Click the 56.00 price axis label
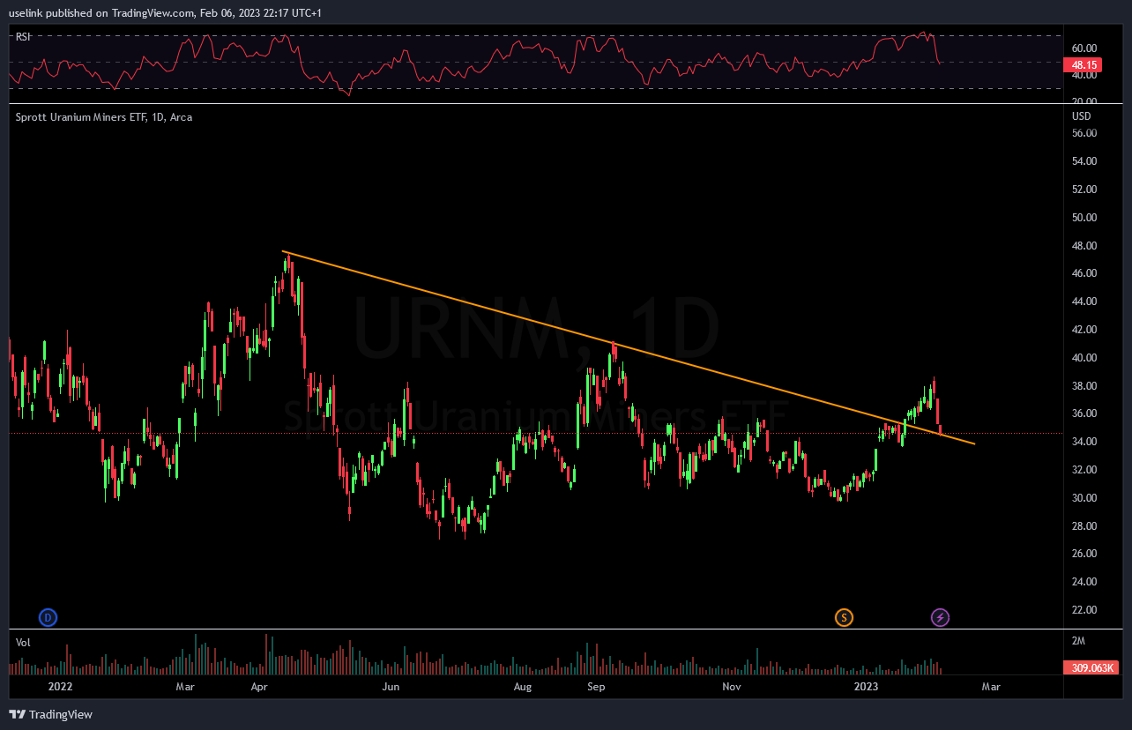The width and height of the screenshot is (1132, 730). point(1084,133)
